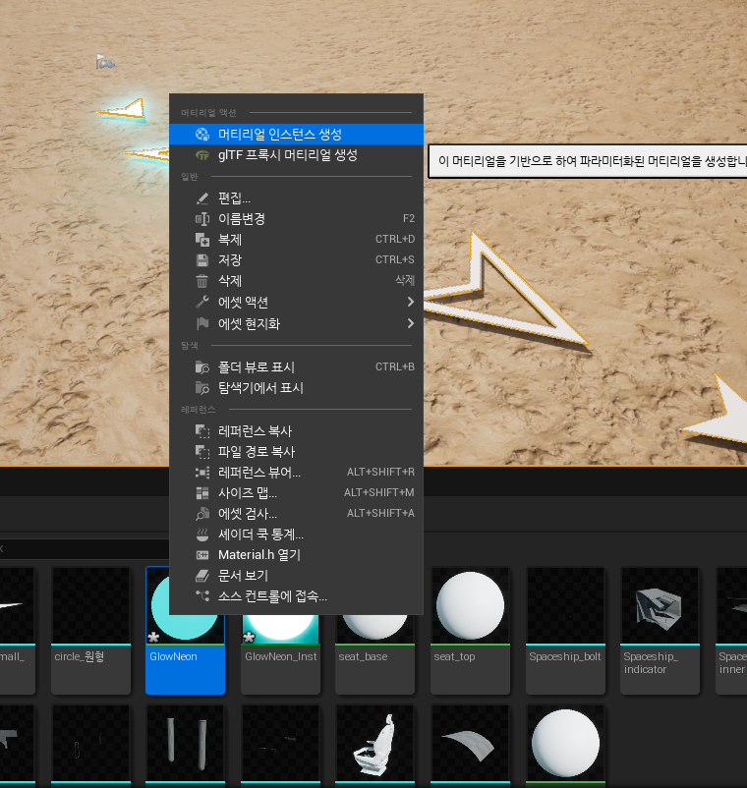
Task: Select 이름변경 to rename the asset
Action: pos(296,219)
